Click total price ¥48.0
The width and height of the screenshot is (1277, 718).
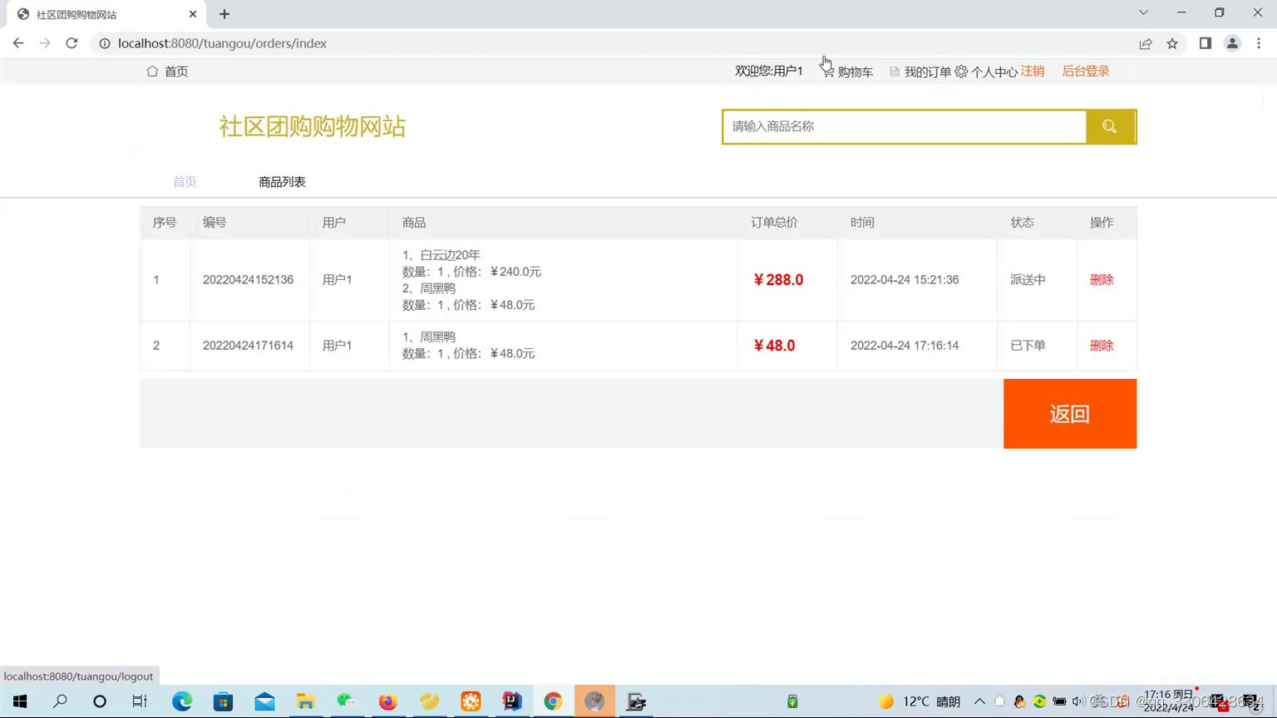pyautogui.click(x=774, y=346)
